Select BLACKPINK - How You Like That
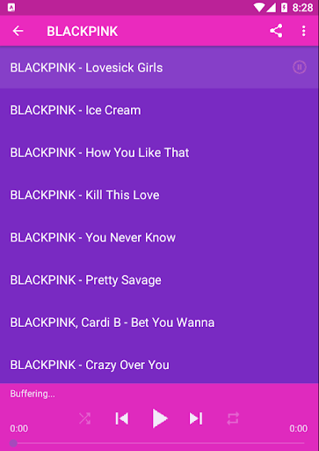 159,152
